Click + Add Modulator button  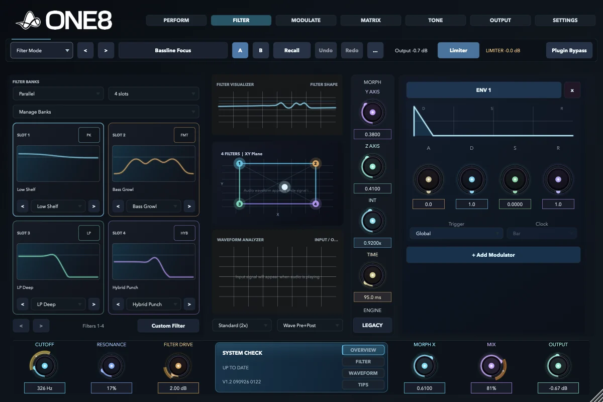pyautogui.click(x=493, y=255)
